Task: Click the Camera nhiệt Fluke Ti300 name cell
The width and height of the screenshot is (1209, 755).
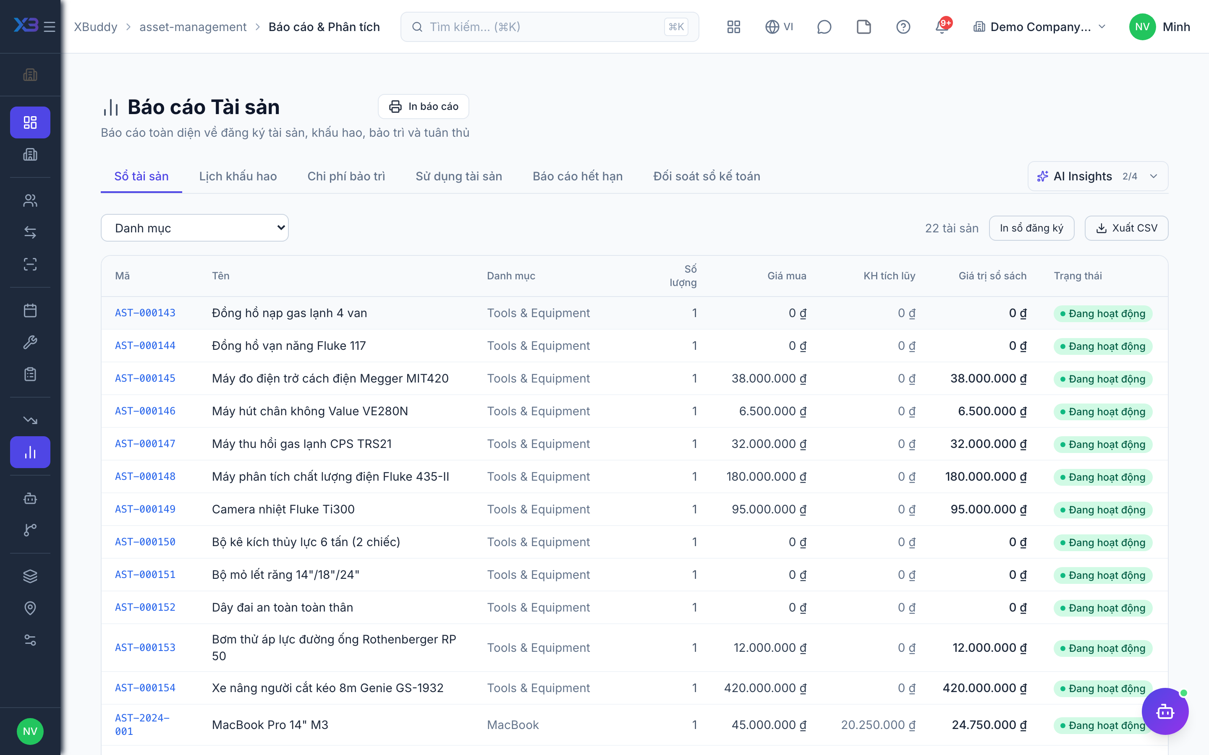Action: click(283, 509)
